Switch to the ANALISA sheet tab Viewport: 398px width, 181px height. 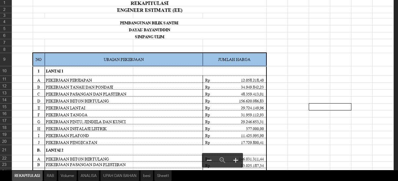click(89, 176)
